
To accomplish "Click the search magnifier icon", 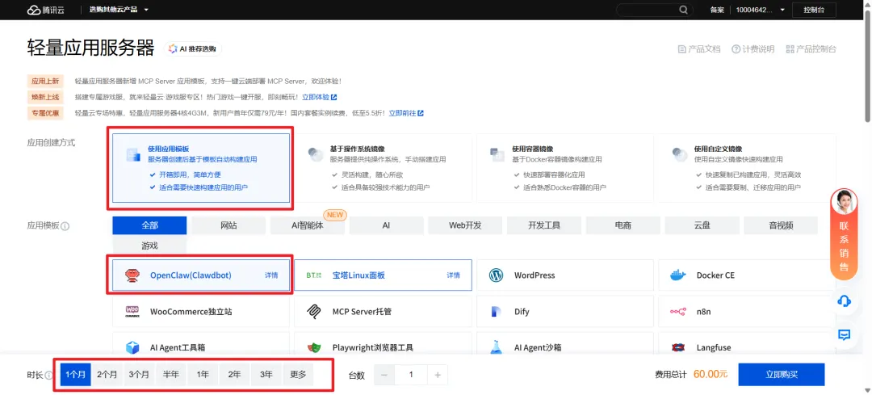I will click(684, 10).
